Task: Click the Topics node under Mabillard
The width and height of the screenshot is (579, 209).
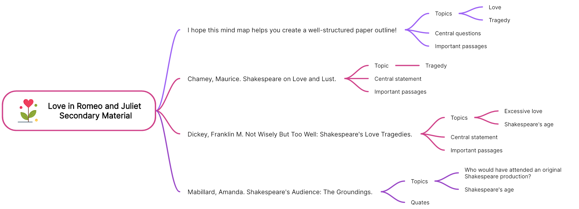Action: (419, 181)
